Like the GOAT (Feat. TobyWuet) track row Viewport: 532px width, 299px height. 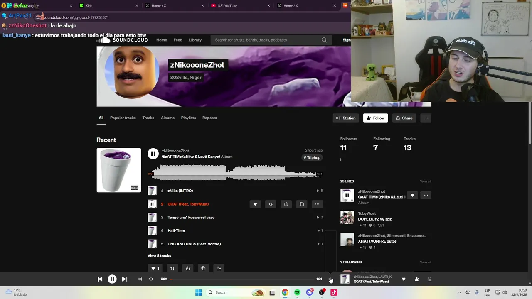click(x=255, y=204)
